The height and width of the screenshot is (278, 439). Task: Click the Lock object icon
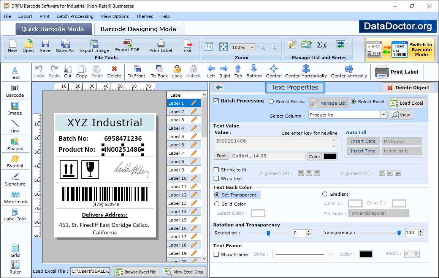pyautogui.click(x=177, y=71)
